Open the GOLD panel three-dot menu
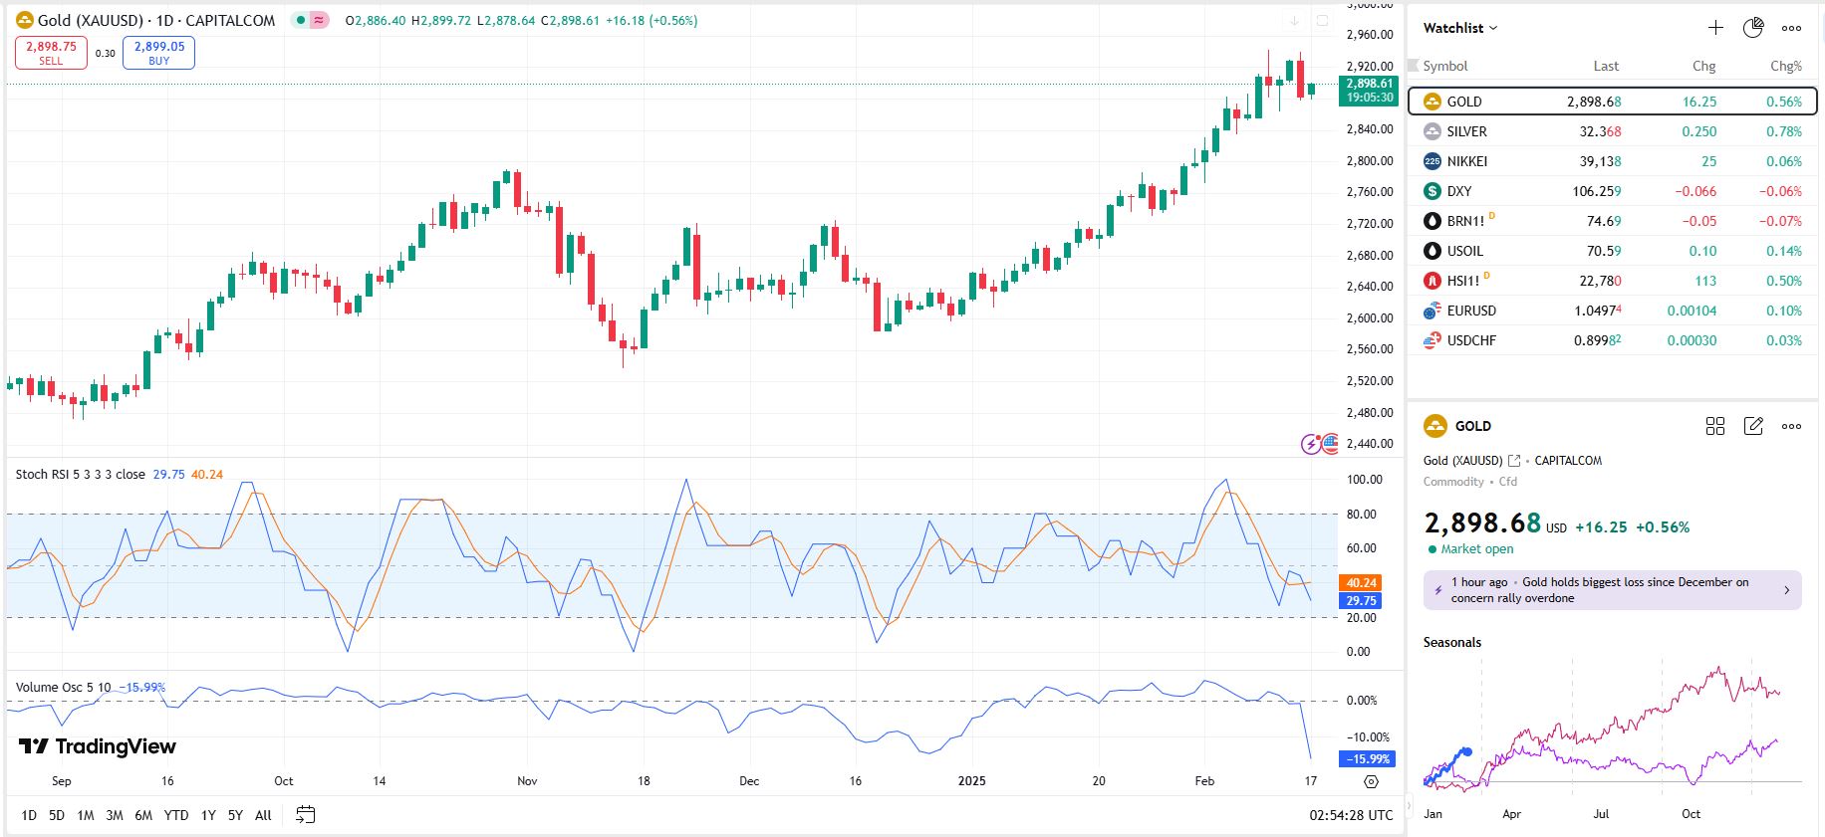Viewport: 1825px width, 837px height. tap(1791, 426)
